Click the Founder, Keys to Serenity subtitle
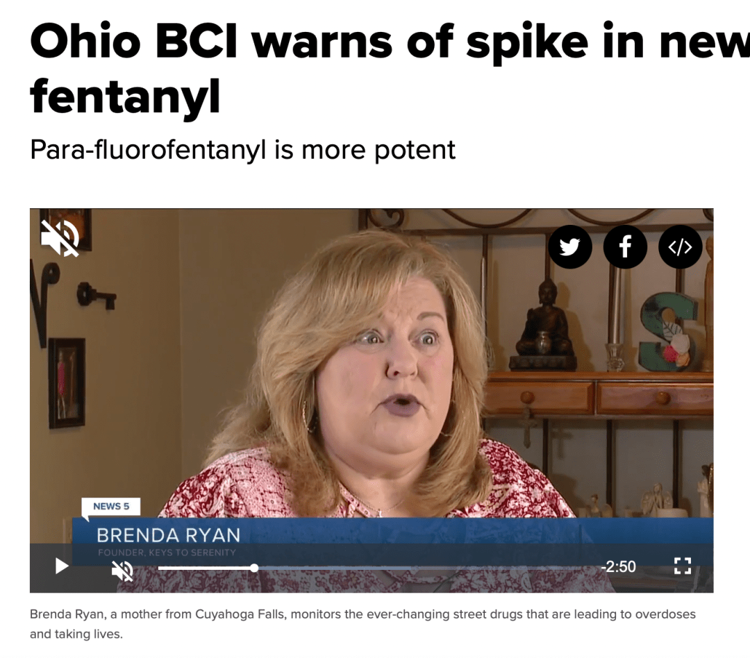This screenshot has height=658, width=750. point(167,552)
